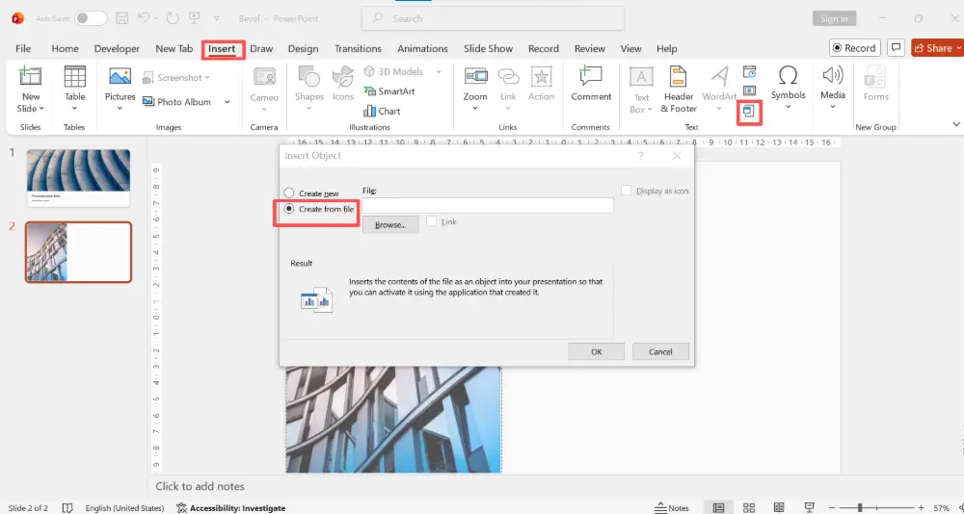964x514 pixels.
Task: Start Slide Show from status bar
Action: 809,508
